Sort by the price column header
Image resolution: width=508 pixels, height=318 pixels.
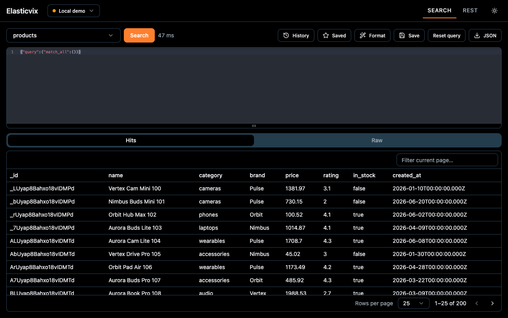pyautogui.click(x=292, y=175)
